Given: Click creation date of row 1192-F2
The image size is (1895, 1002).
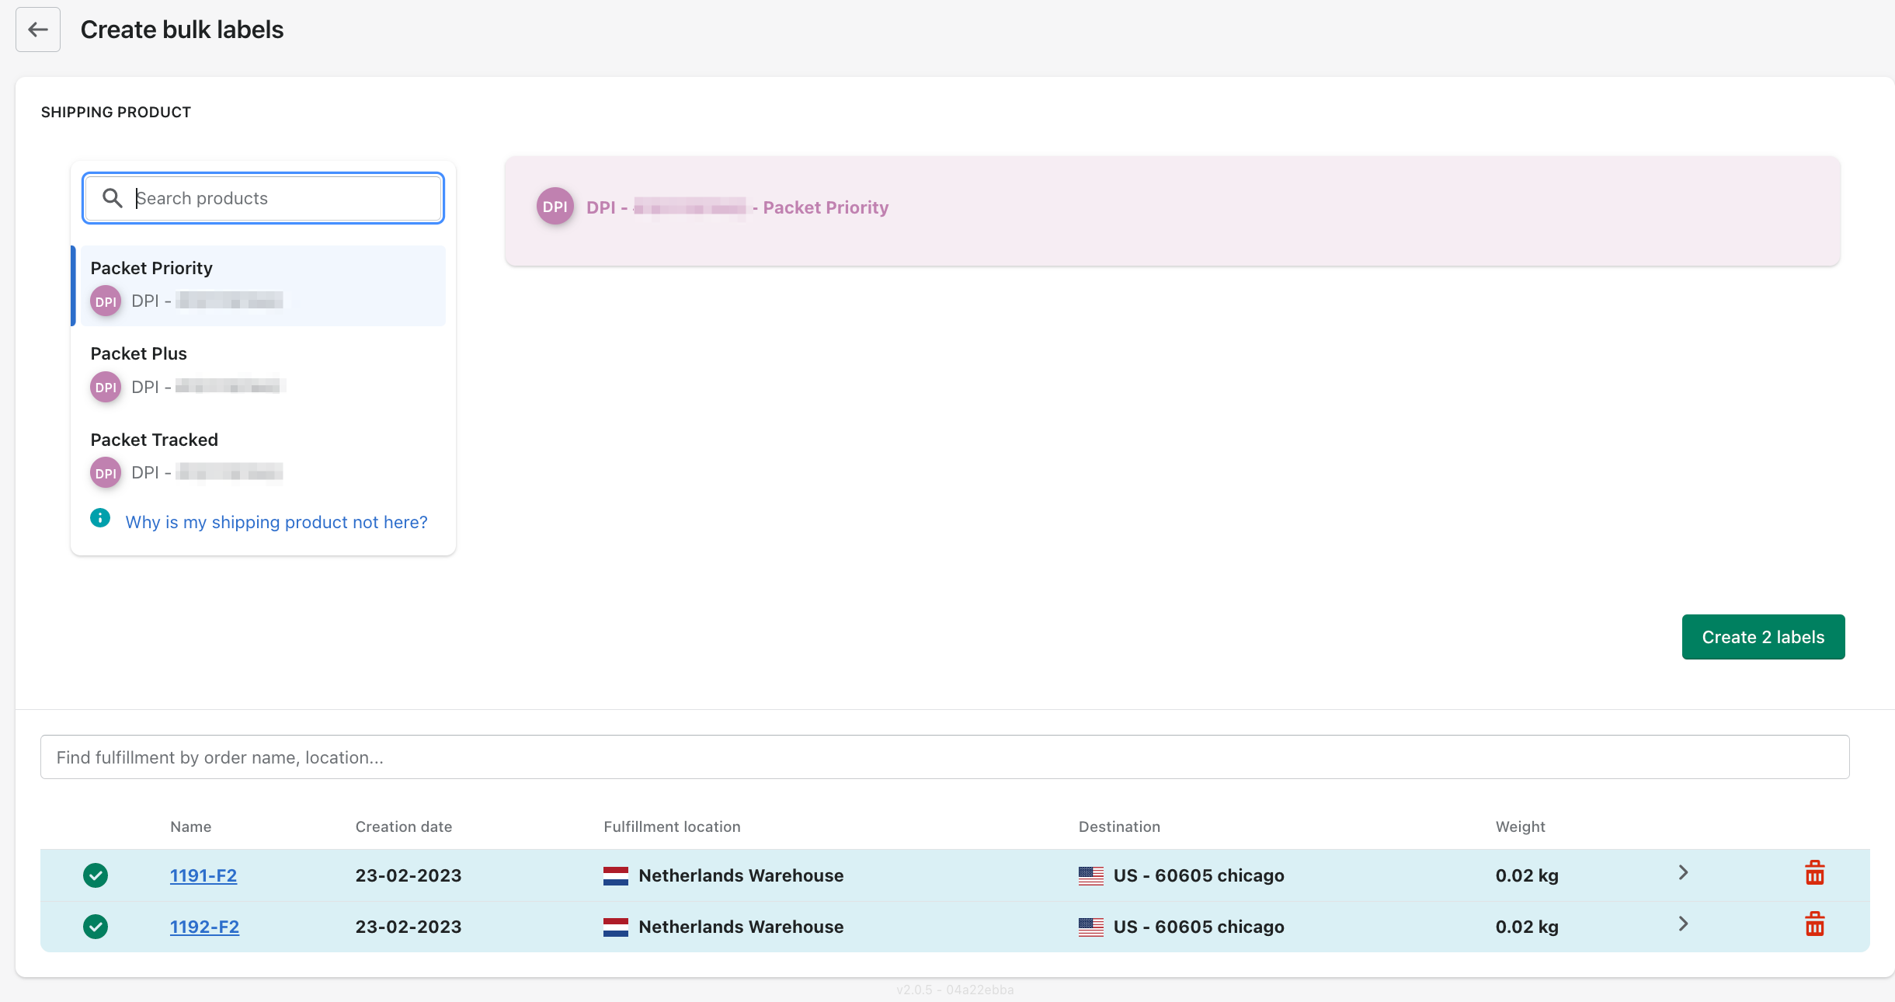Looking at the screenshot, I should (409, 927).
